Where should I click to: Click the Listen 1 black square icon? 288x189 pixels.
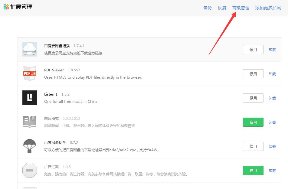click(x=29, y=98)
